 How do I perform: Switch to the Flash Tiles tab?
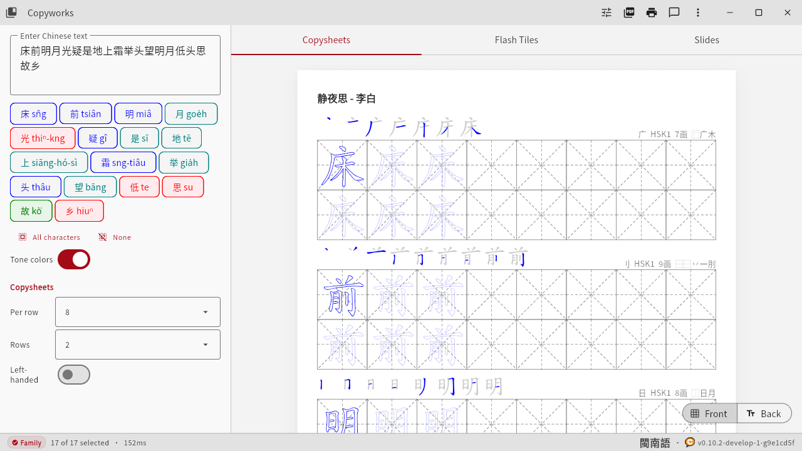click(516, 39)
